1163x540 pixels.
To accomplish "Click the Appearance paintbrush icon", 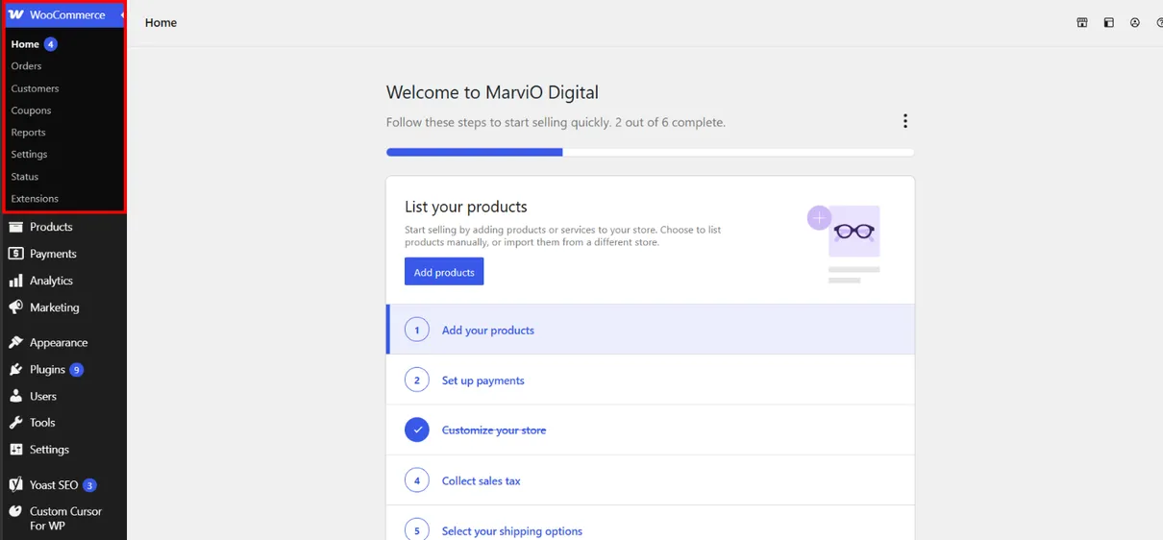I will tap(15, 342).
